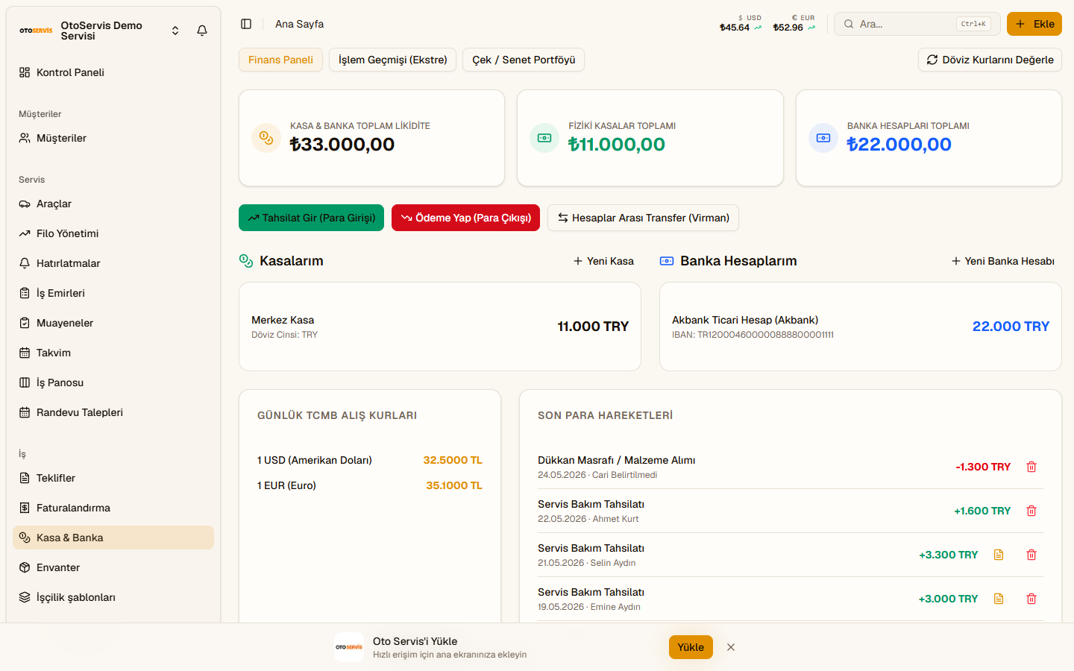Viewport: 1074px width, 671px height.
Task: Delete the Emine Aydın transaction
Action: 1031,599
